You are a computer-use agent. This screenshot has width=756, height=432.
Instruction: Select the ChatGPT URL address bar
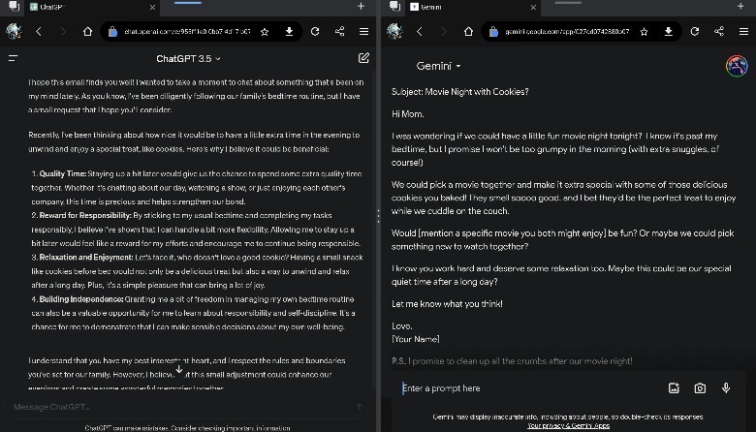(x=187, y=32)
